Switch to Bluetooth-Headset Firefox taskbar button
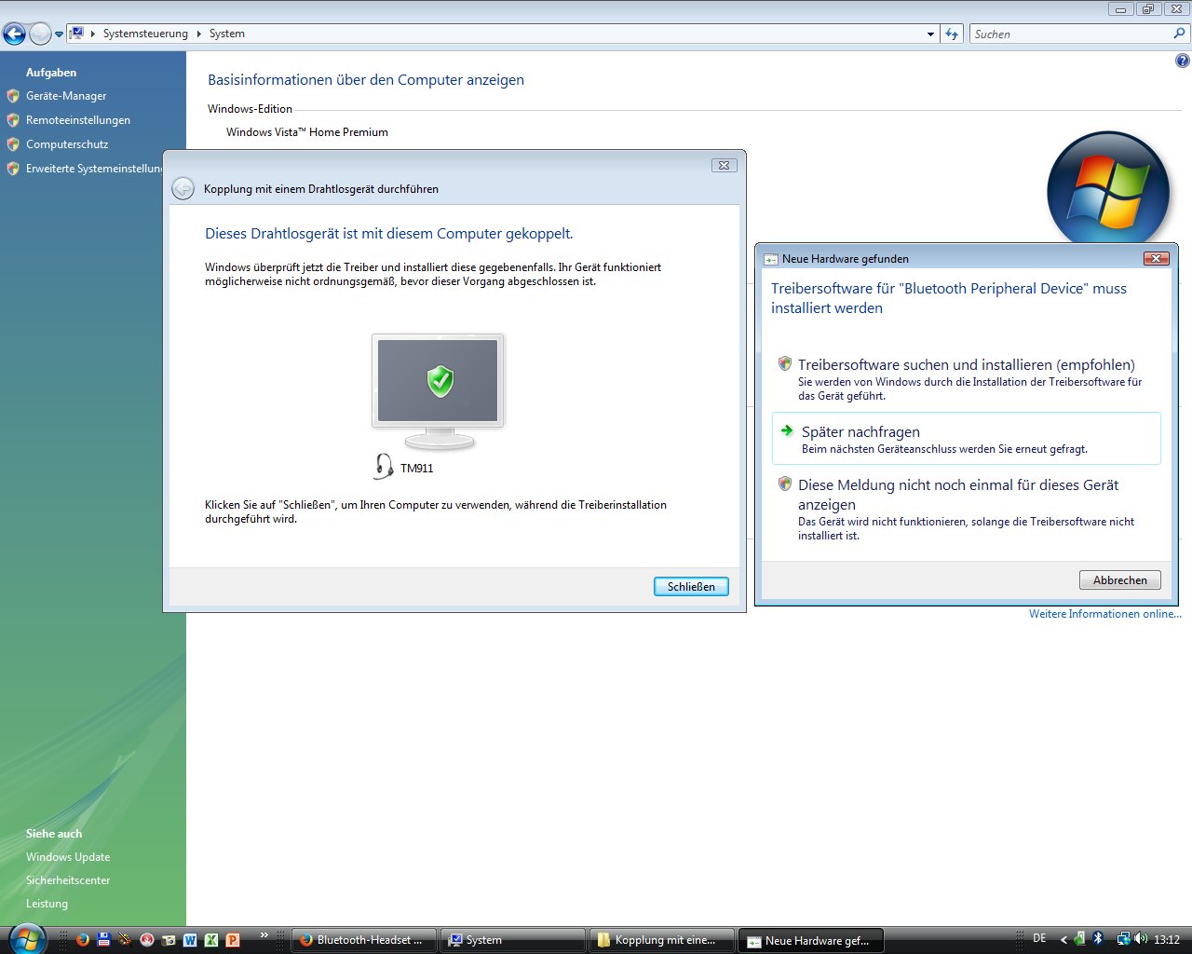Image resolution: width=1192 pixels, height=954 pixels. tap(364, 940)
